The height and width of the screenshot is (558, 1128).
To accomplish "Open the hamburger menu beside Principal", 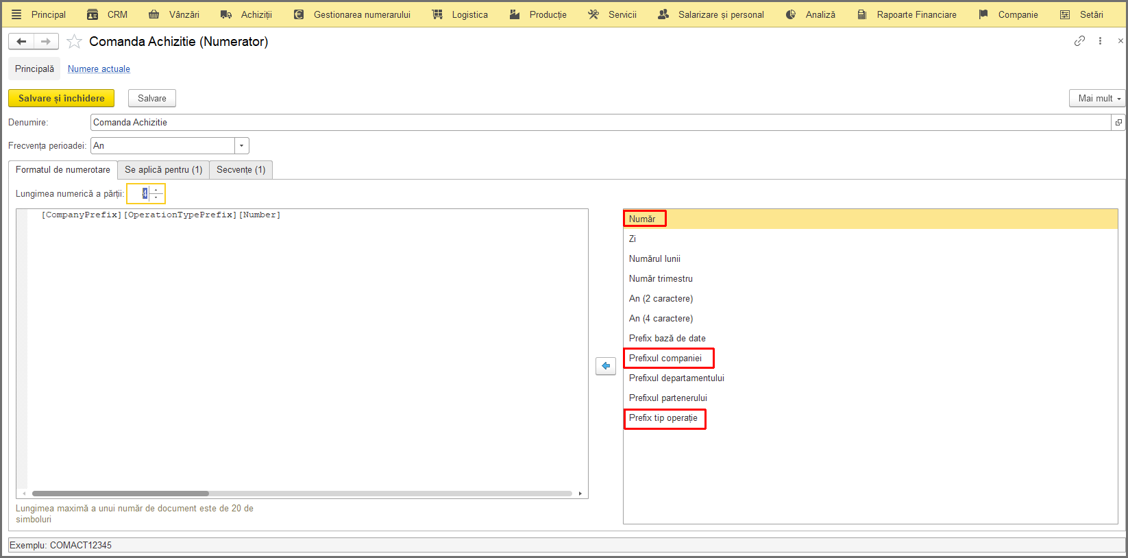I will tap(16, 14).
